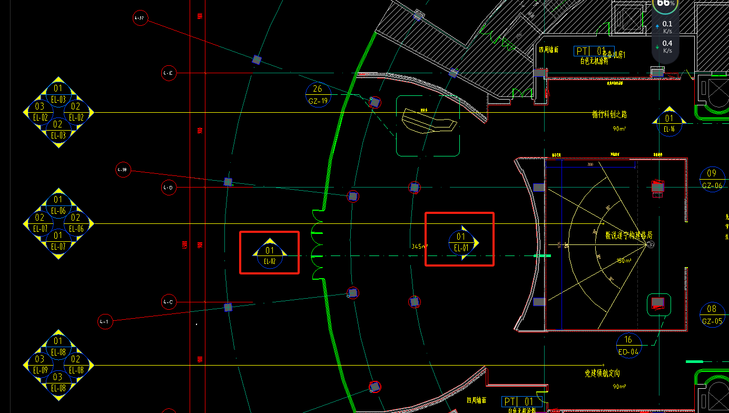Pick the 01 EL-06 elevation symbol
Screen dimensions: 729x413
[58, 205]
